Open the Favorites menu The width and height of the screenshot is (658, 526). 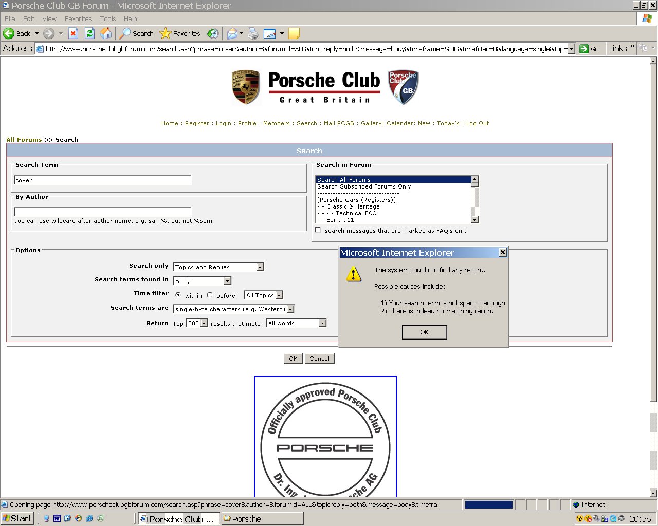point(78,18)
